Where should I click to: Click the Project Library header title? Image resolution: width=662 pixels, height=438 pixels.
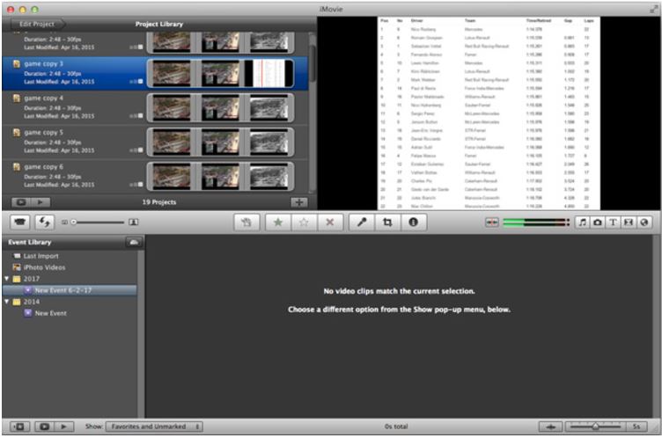(x=159, y=24)
